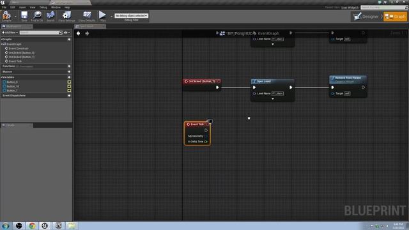The width and height of the screenshot is (409, 230).
Task: Click the Level Name input pin on Open Level
Action: tap(254, 93)
